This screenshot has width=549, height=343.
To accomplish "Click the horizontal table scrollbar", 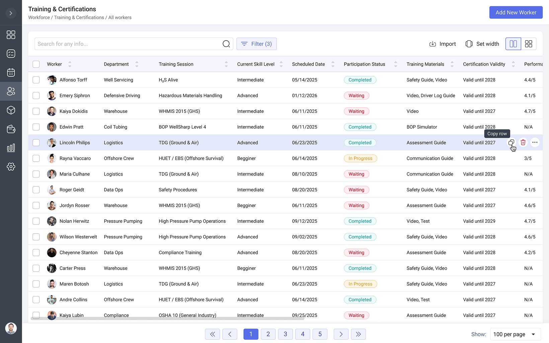I will pos(167,319).
